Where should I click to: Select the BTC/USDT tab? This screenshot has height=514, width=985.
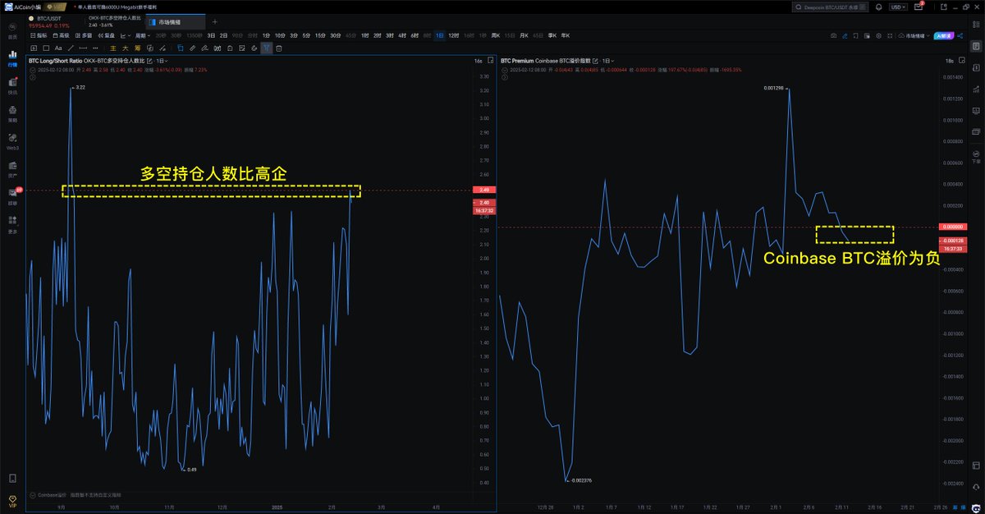49,17
